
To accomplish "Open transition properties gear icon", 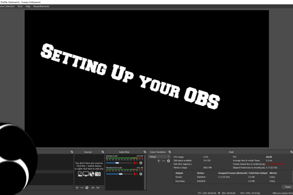I will [x=169, y=161].
